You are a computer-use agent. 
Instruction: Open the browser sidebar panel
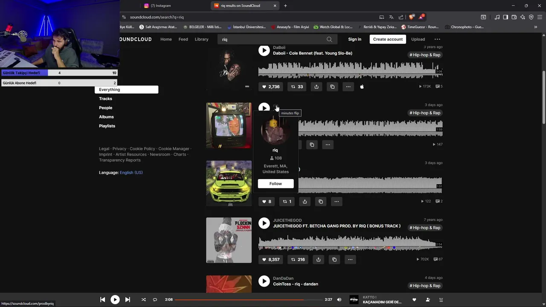[x=505, y=17]
